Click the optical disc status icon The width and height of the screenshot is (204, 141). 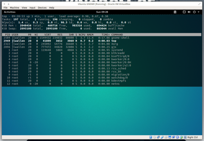154,137
